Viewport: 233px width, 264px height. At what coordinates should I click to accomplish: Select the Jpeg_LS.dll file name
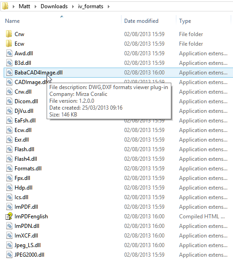tap(27, 245)
